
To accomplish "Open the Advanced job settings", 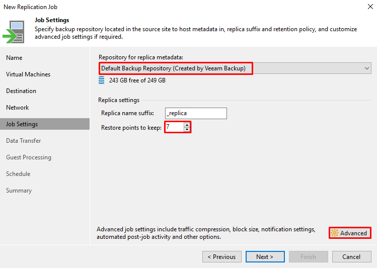I will click(350, 233).
